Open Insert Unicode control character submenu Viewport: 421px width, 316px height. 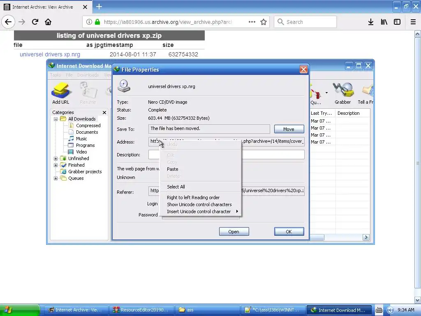(200, 211)
